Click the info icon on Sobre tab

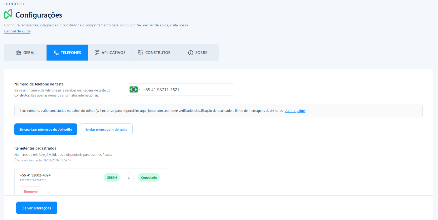[191, 53]
